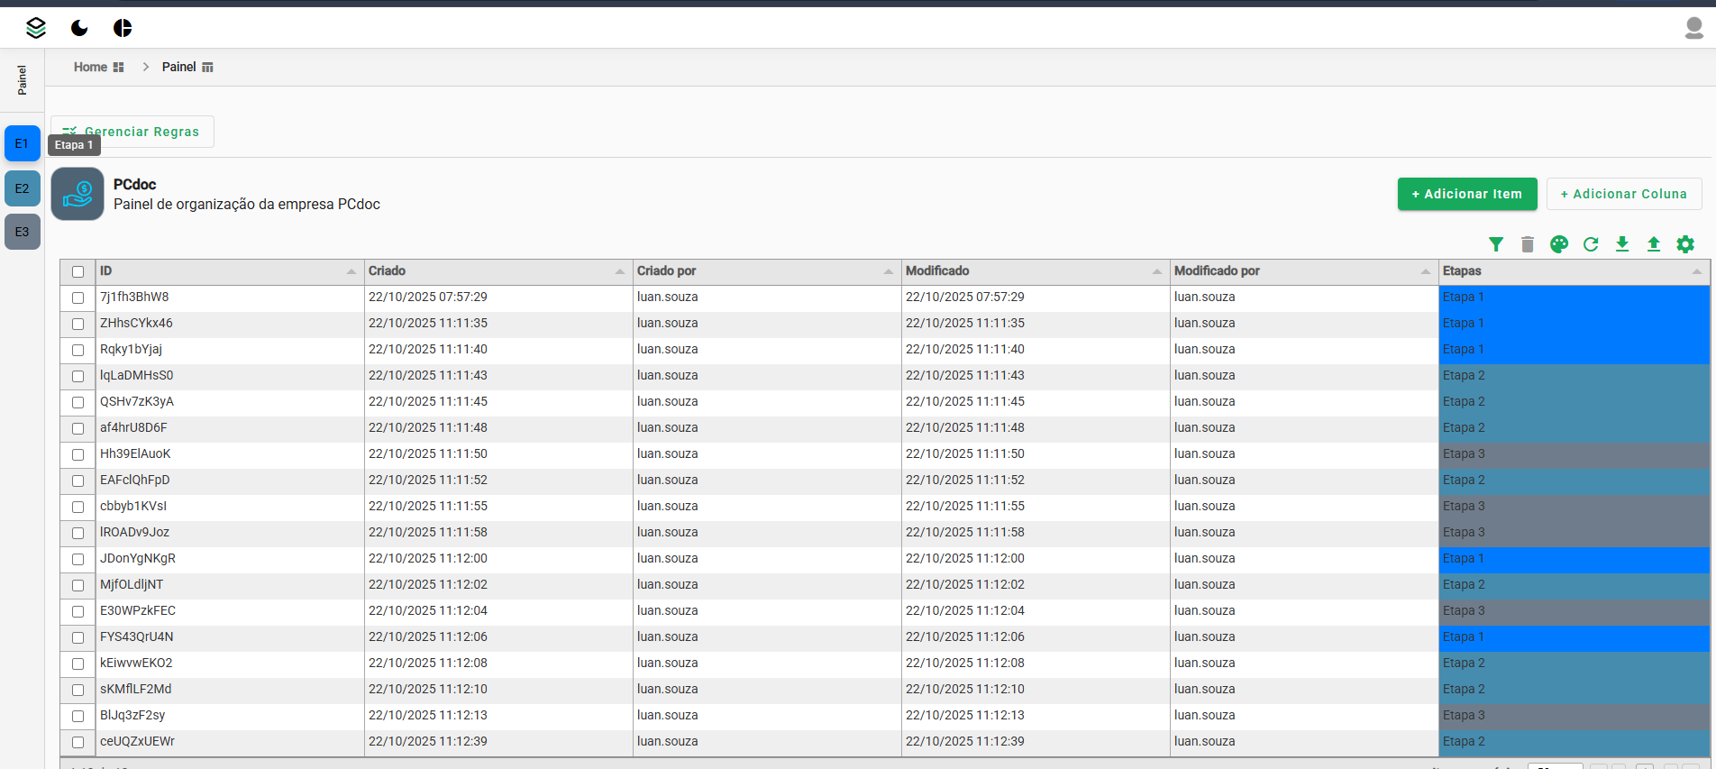This screenshot has width=1716, height=769.
Task: Sort the Etapas column
Action: tap(1696, 271)
